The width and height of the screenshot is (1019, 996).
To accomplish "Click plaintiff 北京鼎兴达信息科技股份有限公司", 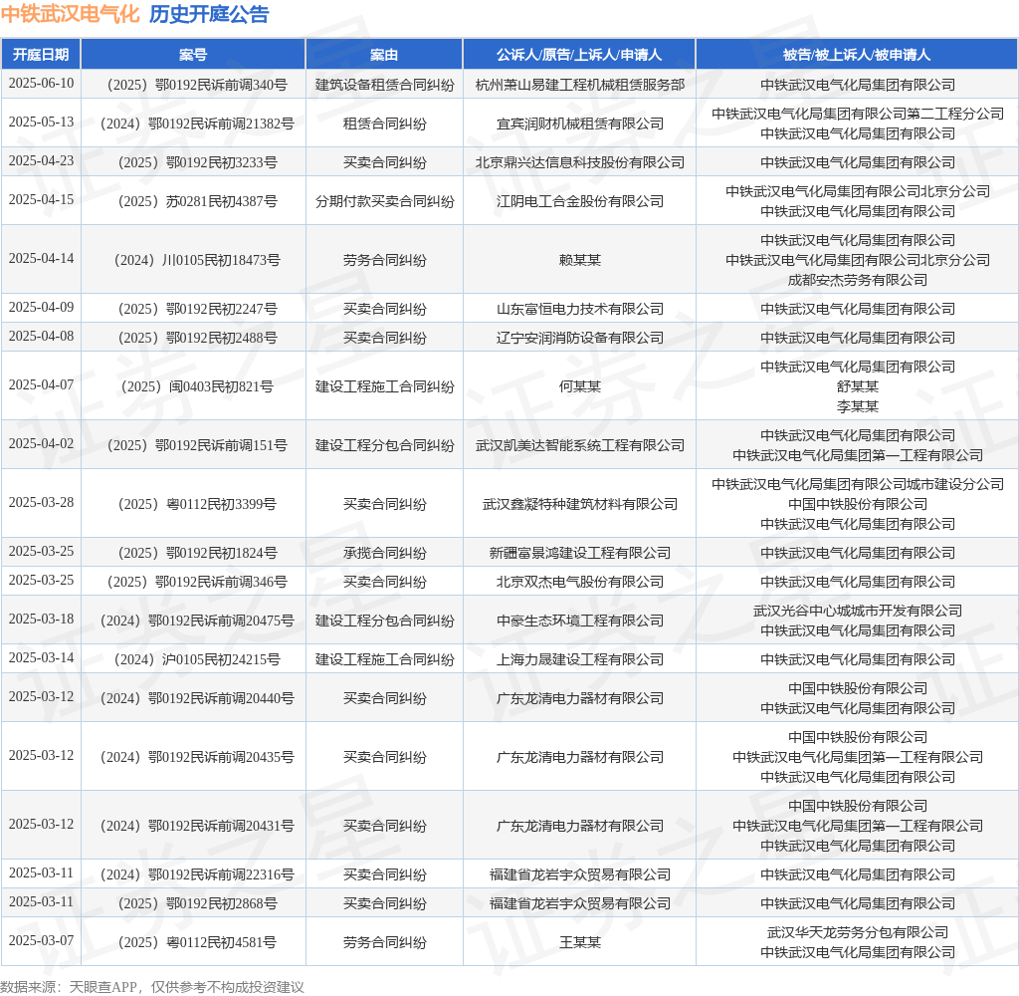I will click(580, 162).
